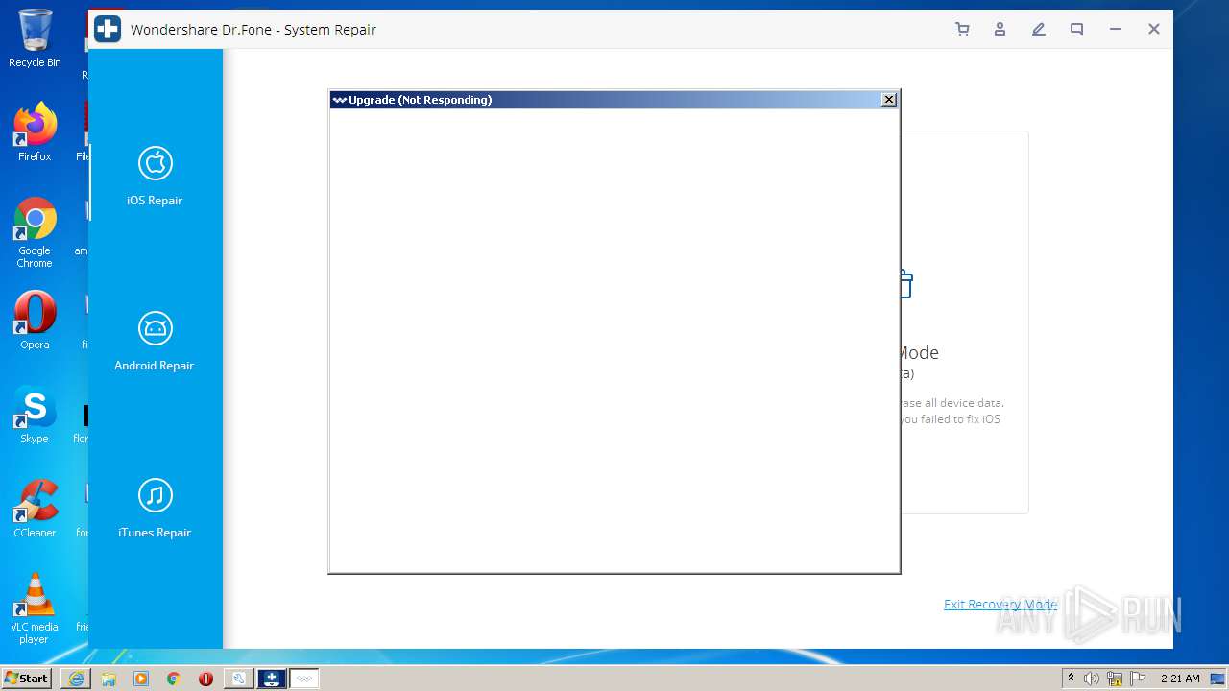
Task: Close the Upgrade (Not Responding) dialog
Action: 889,100
